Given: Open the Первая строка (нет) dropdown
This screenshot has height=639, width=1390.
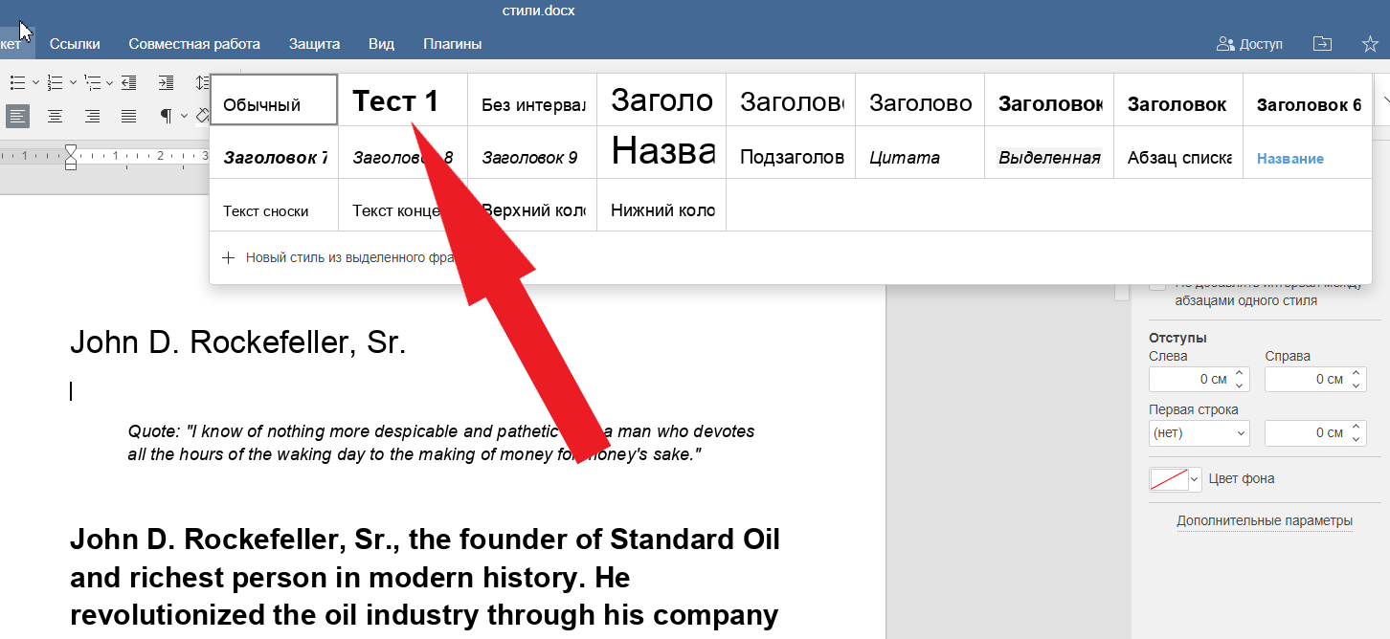Looking at the screenshot, I should tap(1199, 432).
